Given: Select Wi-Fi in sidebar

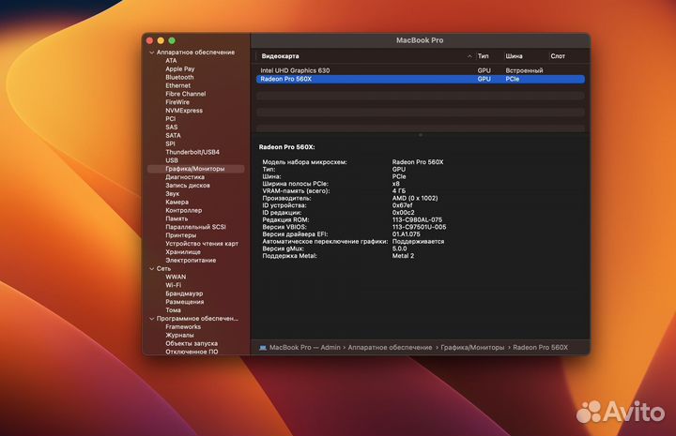Looking at the screenshot, I should (174, 285).
